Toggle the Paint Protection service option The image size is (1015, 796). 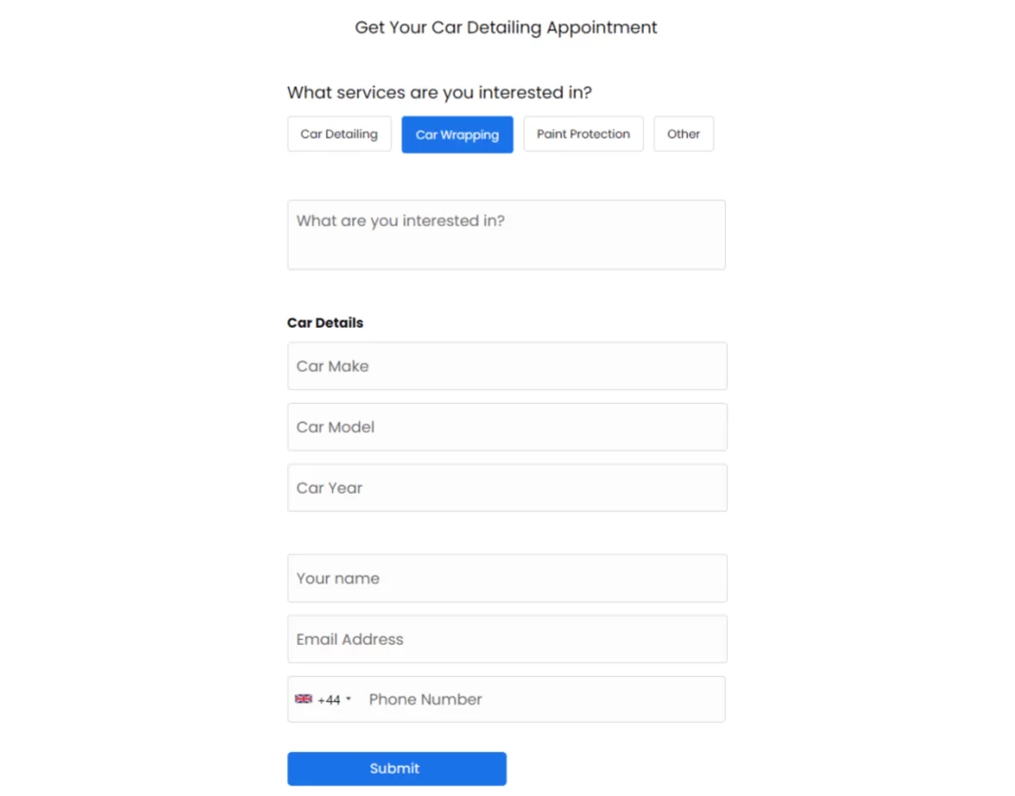(x=583, y=135)
